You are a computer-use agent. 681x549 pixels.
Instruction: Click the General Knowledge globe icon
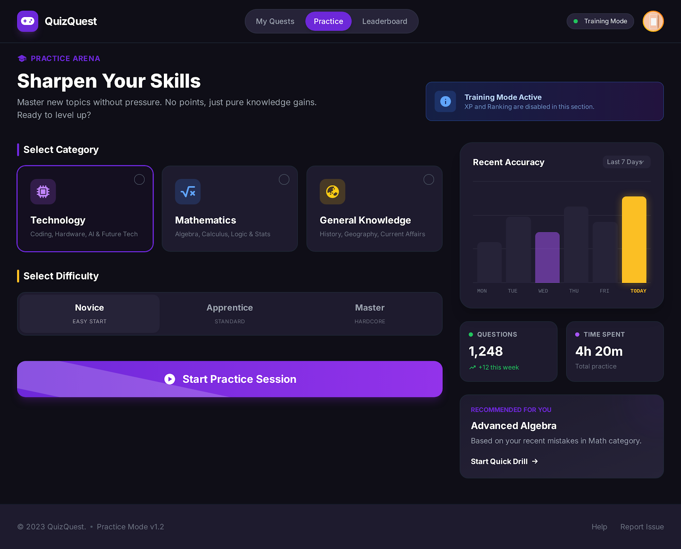(x=332, y=192)
